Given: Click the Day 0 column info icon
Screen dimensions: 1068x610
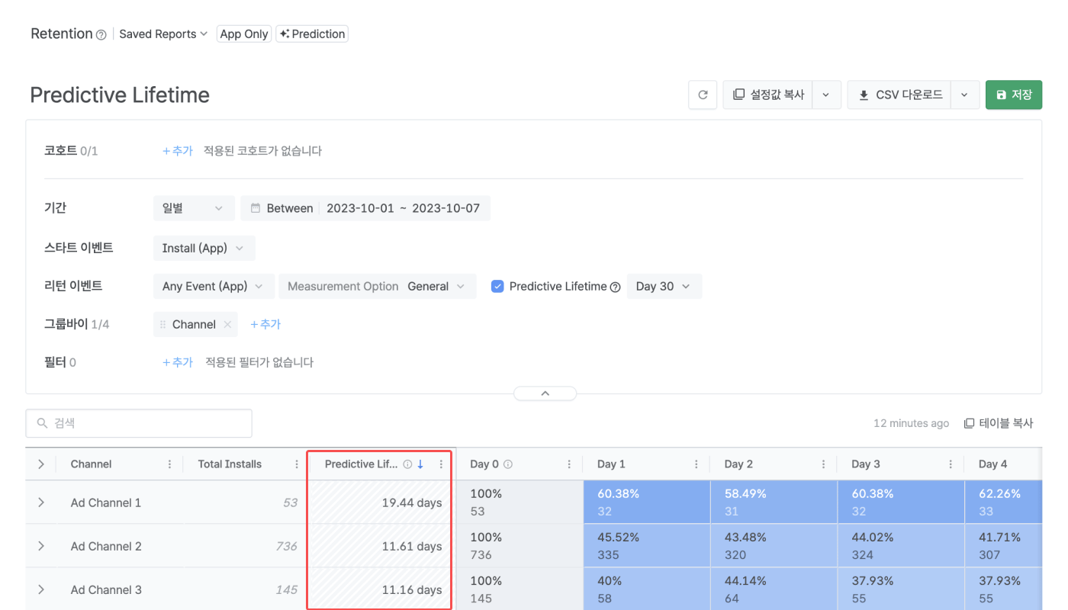Looking at the screenshot, I should tap(508, 464).
